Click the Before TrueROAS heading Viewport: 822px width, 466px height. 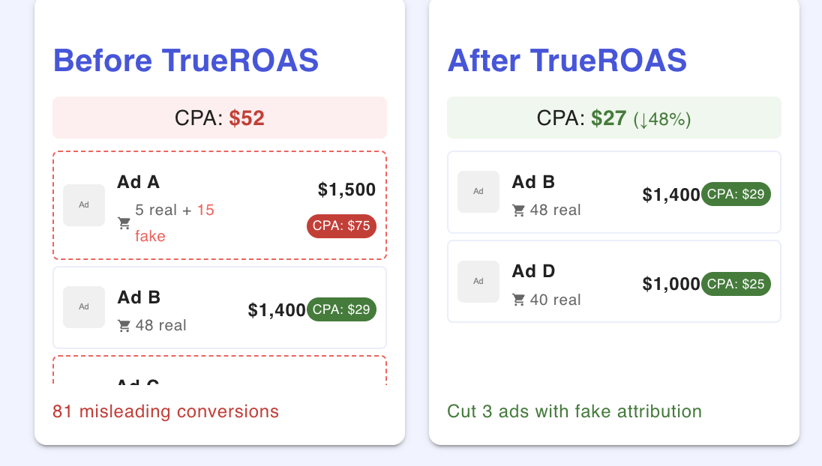click(x=186, y=61)
